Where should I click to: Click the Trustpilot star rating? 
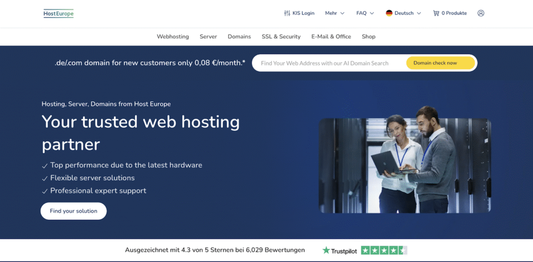coord(384,251)
